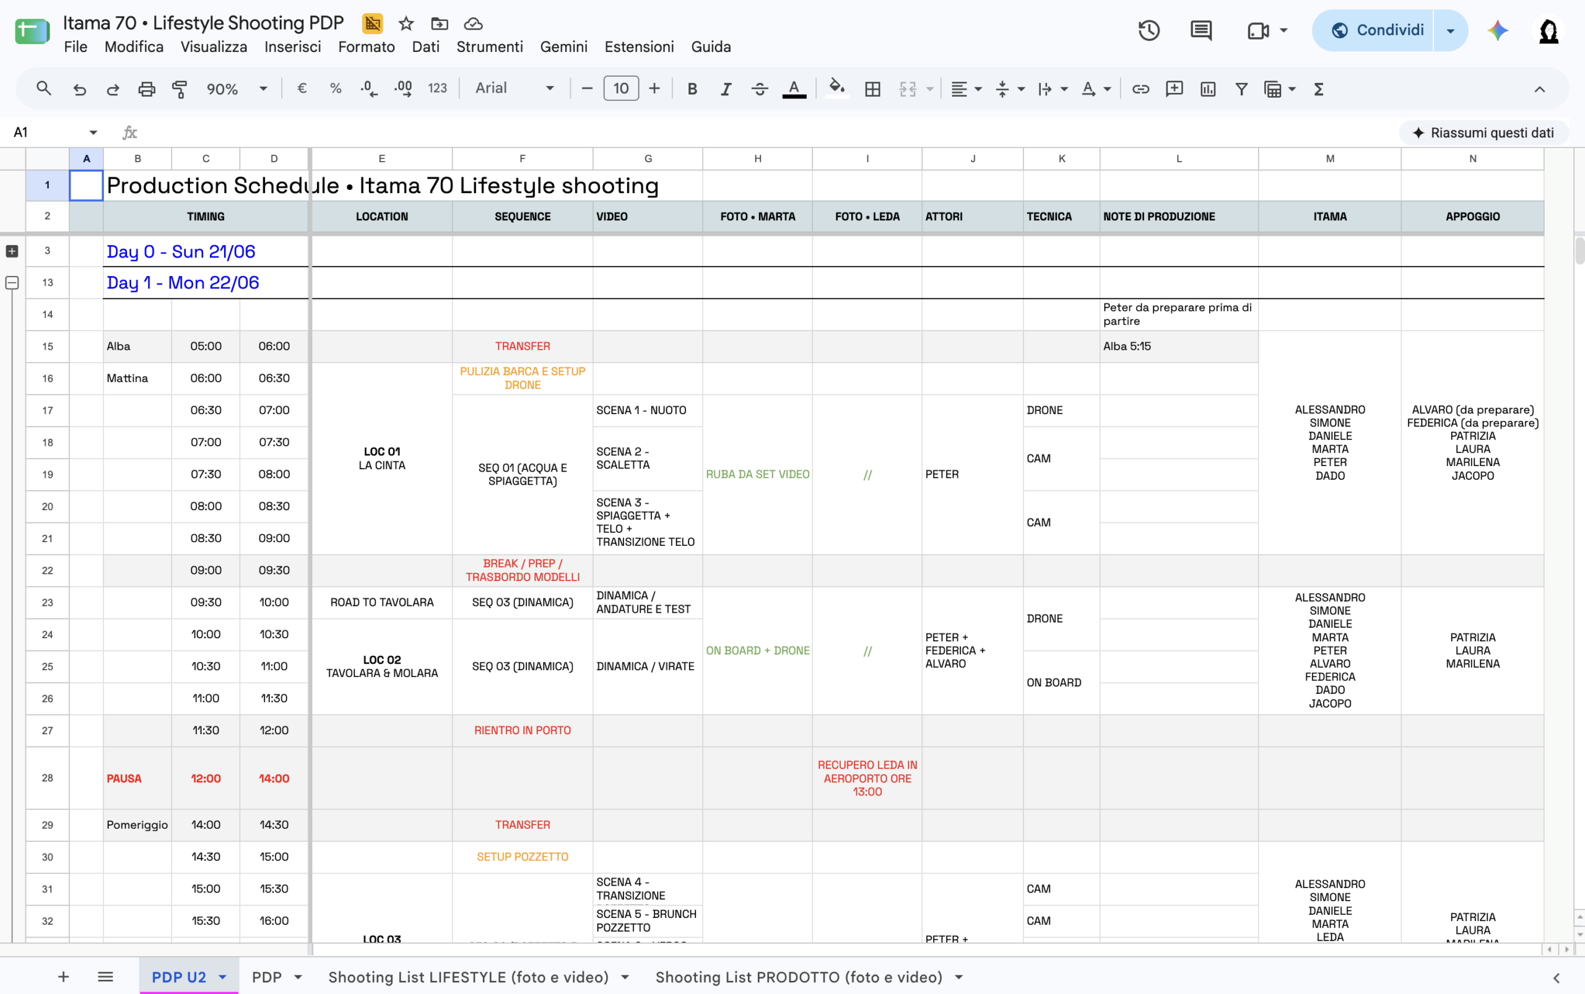Star this spreadsheet document
Screen dimensions: 1585x994
[406, 24]
